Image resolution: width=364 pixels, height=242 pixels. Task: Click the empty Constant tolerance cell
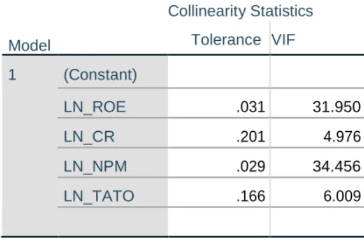point(219,72)
